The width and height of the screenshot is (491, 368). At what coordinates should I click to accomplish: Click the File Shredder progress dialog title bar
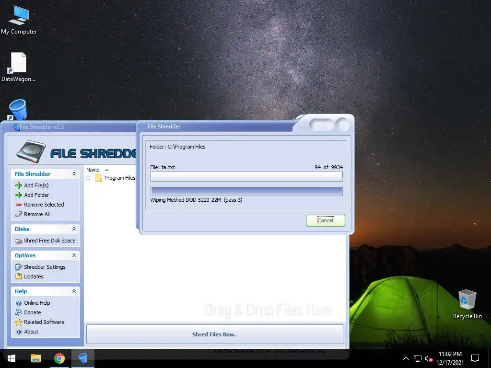[216, 126]
